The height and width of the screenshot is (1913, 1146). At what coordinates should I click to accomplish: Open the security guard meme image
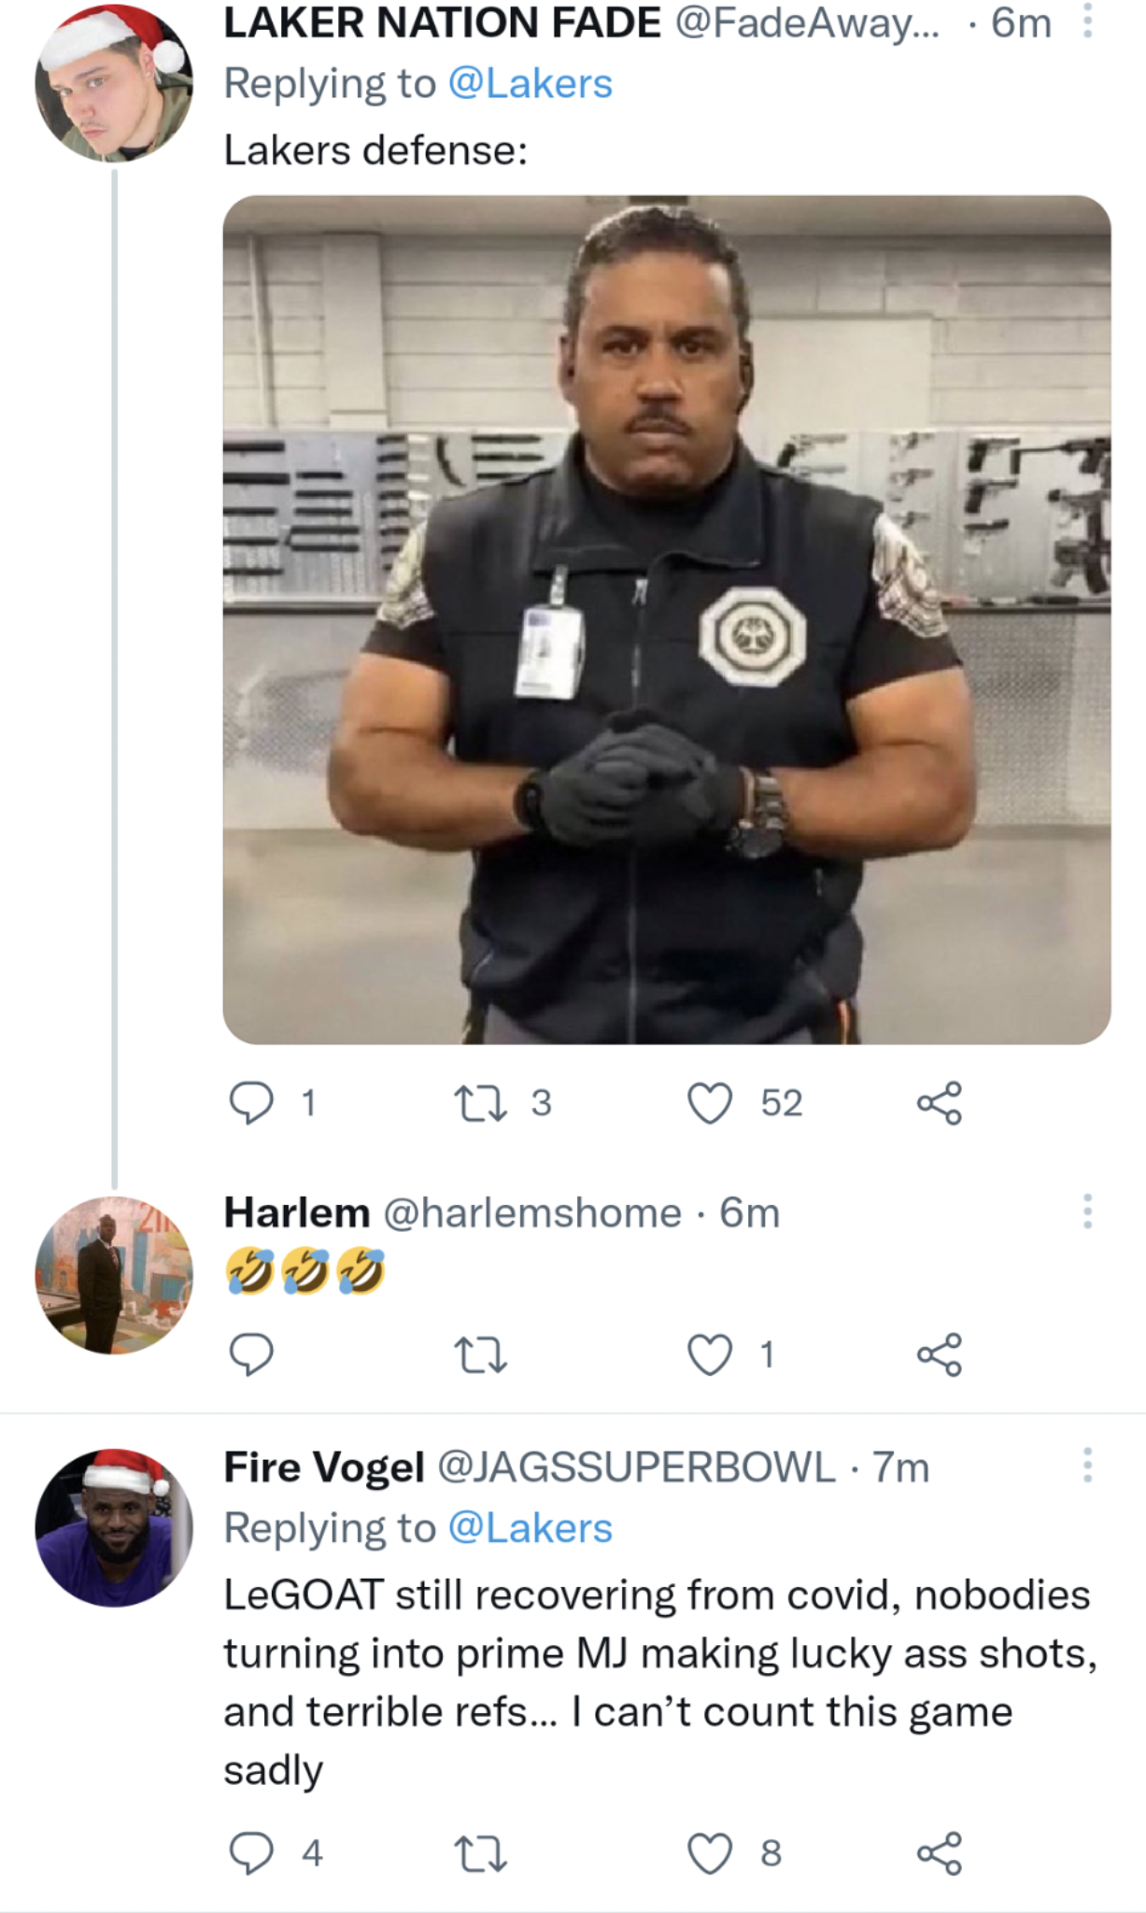(x=667, y=619)
